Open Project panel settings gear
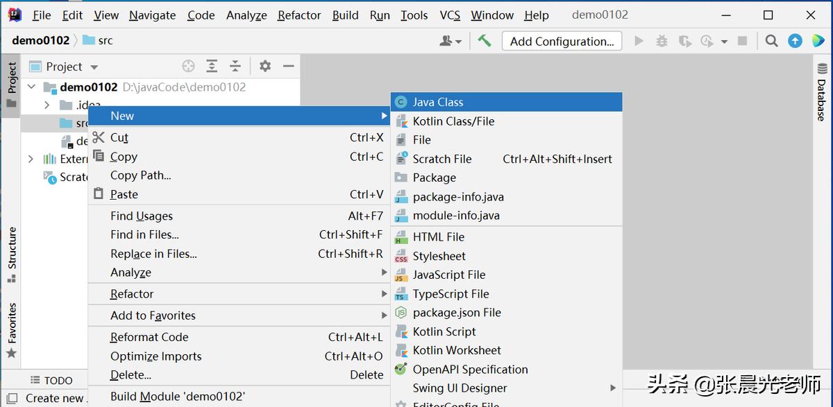Screen dimensions: 833x407 (264, 65)
